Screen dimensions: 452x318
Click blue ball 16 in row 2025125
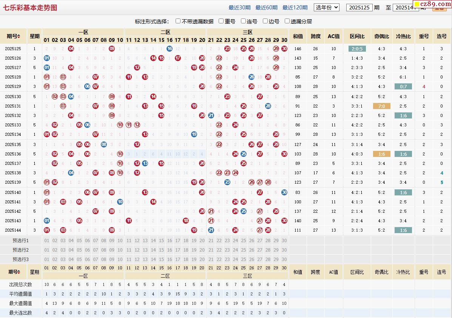tap(170, 49)
